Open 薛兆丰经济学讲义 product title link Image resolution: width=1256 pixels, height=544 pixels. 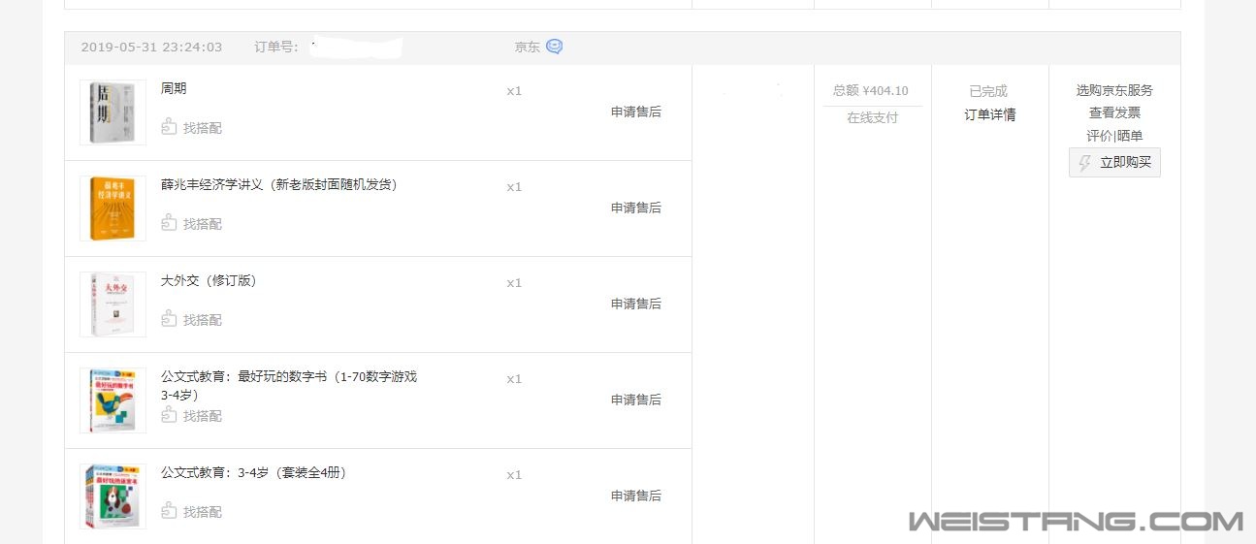[x=279, y=184]
